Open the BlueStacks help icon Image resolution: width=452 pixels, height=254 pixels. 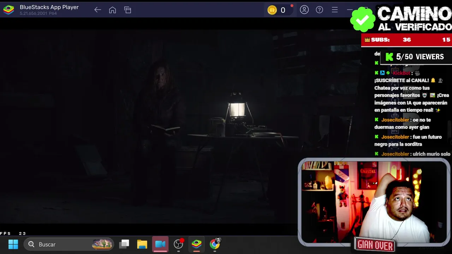pyautogui.click(x=320, y=10)
